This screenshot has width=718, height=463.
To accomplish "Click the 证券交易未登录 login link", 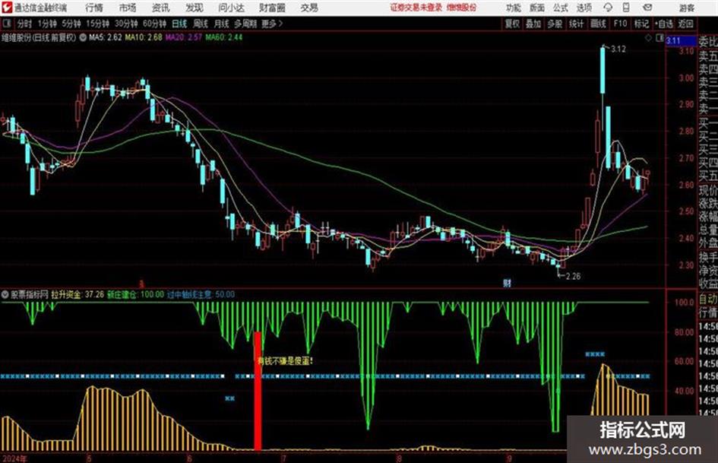I will pyautogui.click(x=416, y=8).
